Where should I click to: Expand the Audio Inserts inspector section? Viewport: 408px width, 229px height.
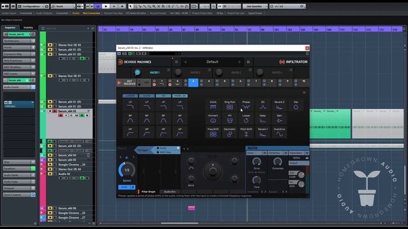point(19,87)
